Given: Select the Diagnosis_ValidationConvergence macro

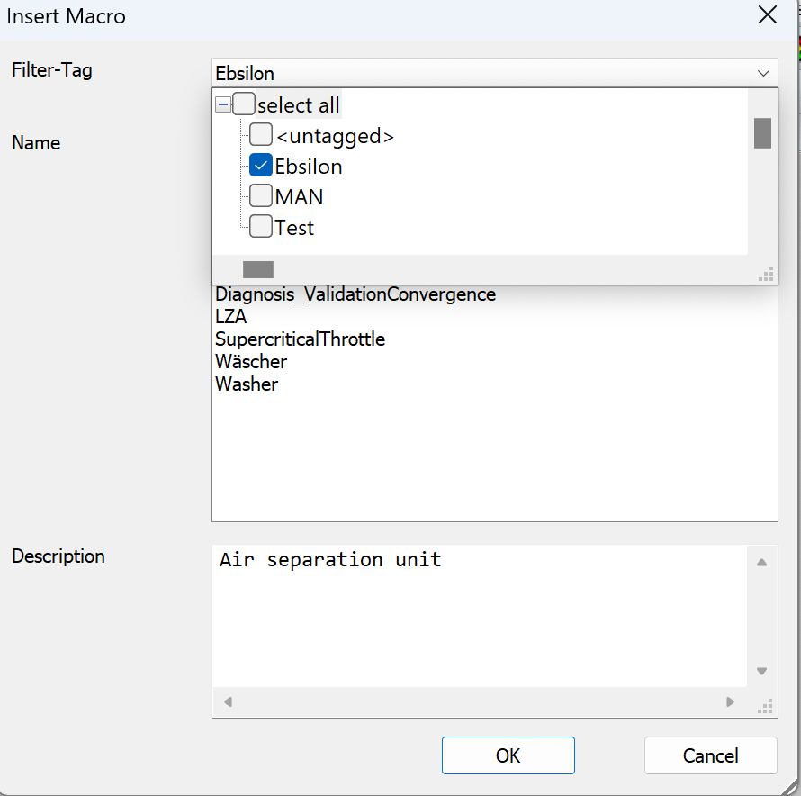Looking at the screenshot, I should pos(355,294).
